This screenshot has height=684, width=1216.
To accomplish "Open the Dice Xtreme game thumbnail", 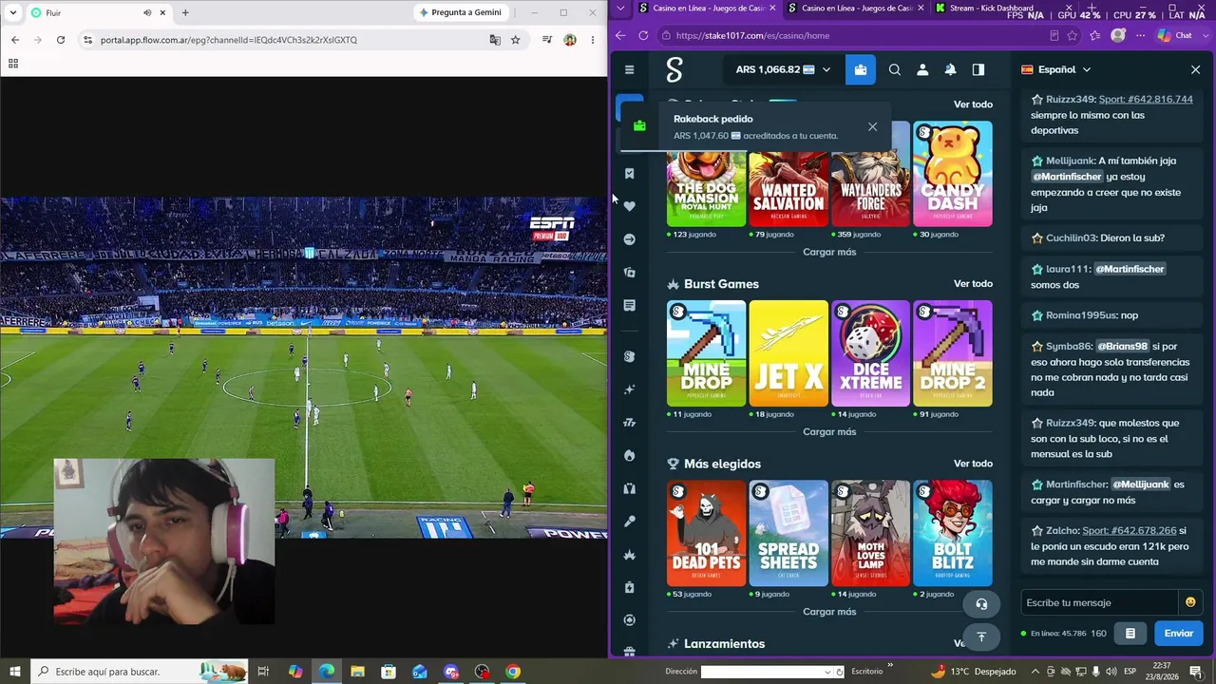I will 870,353.
